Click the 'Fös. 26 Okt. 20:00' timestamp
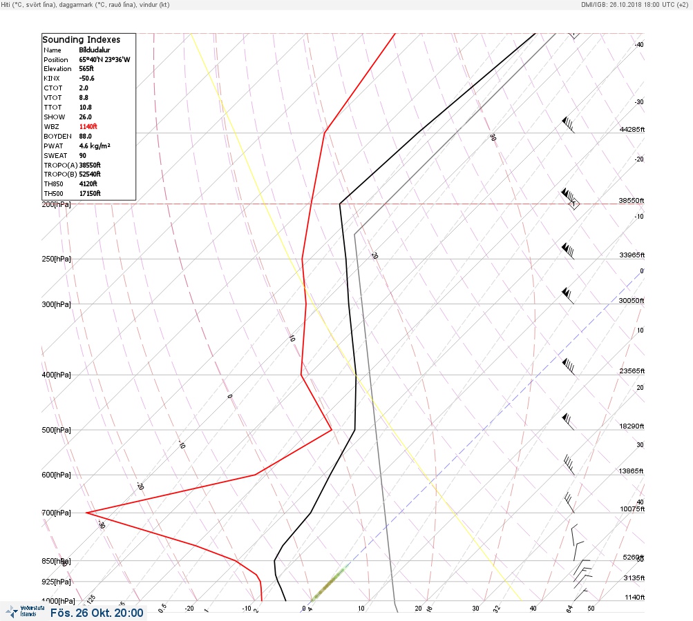Viewport: 693px width, 621px height. tap(97, 613)
